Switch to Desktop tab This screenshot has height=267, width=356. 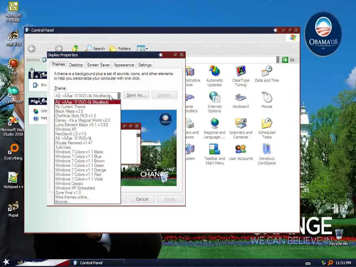coord(76,65)
